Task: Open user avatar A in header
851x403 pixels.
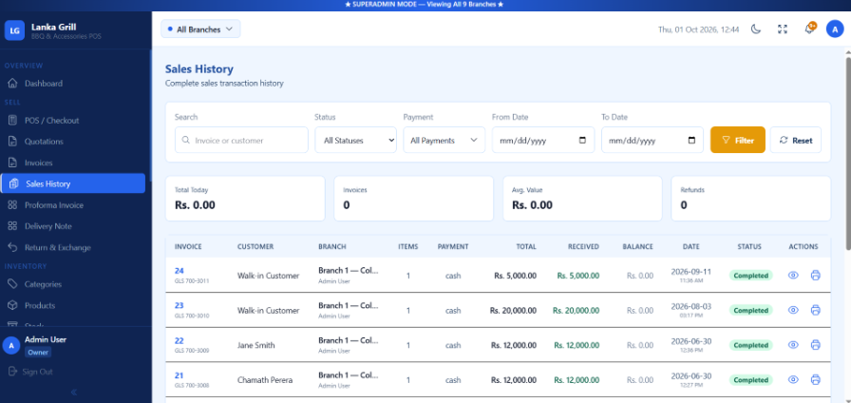Action: click(x=835, y=29)
